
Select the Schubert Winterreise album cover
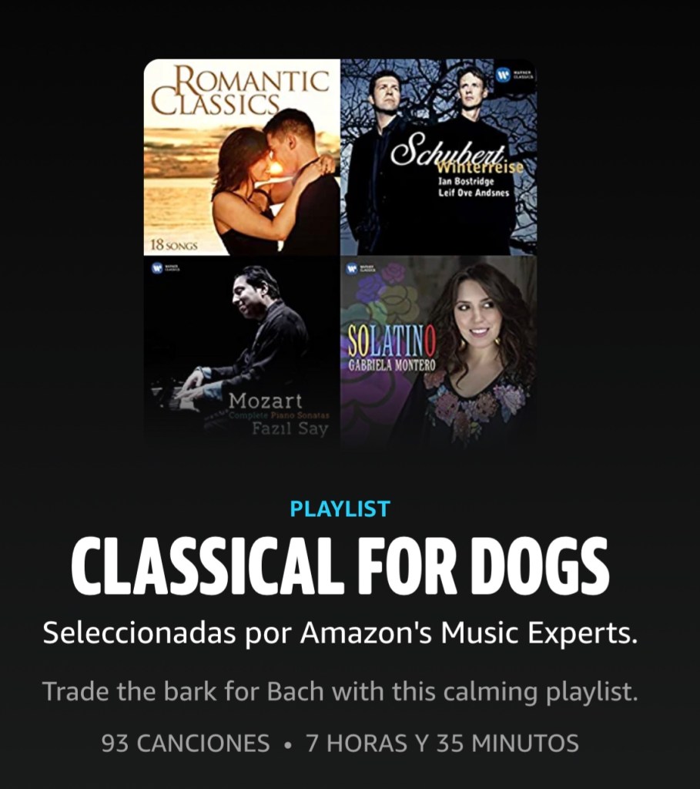[x=438, y=157]
